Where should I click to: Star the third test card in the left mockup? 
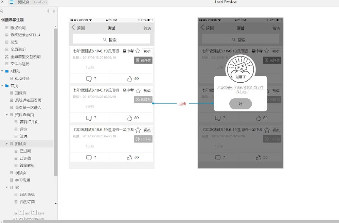pyautogui.click(x=138, y=130)
